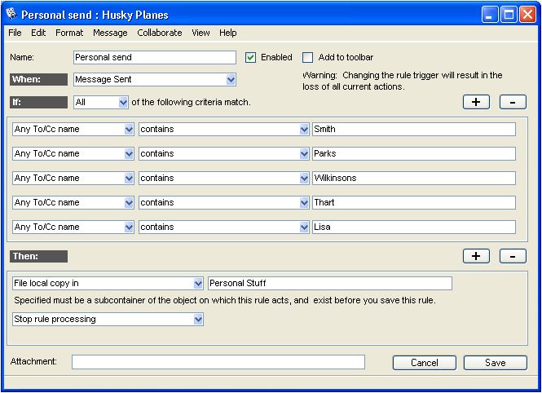Click the Personal Stuff folder text field
Screen dimensions: 542x393
tap(329, 284)
